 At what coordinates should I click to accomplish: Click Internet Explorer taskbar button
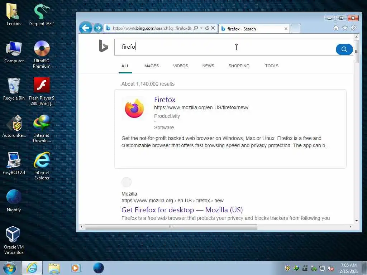(32, 268)
